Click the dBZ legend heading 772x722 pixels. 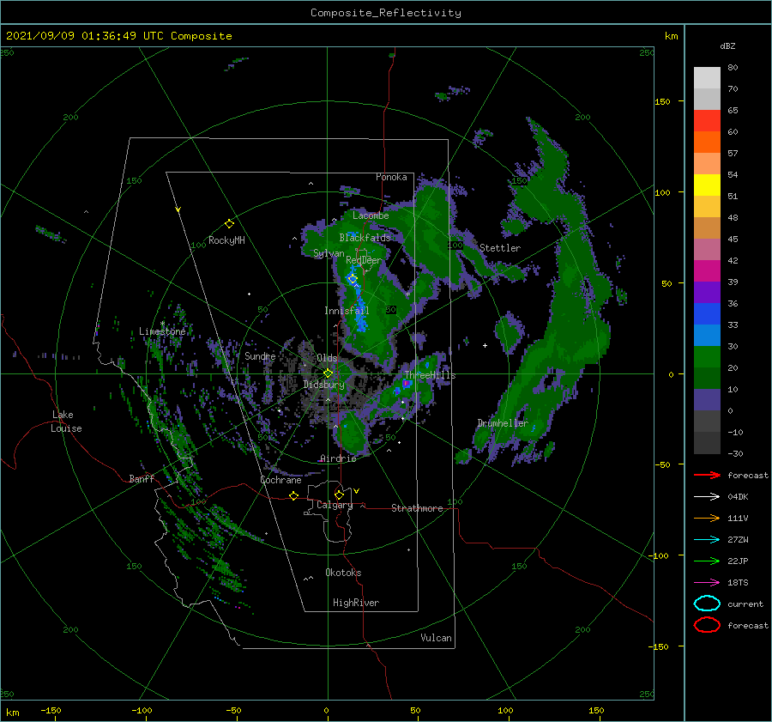point(727,46)
